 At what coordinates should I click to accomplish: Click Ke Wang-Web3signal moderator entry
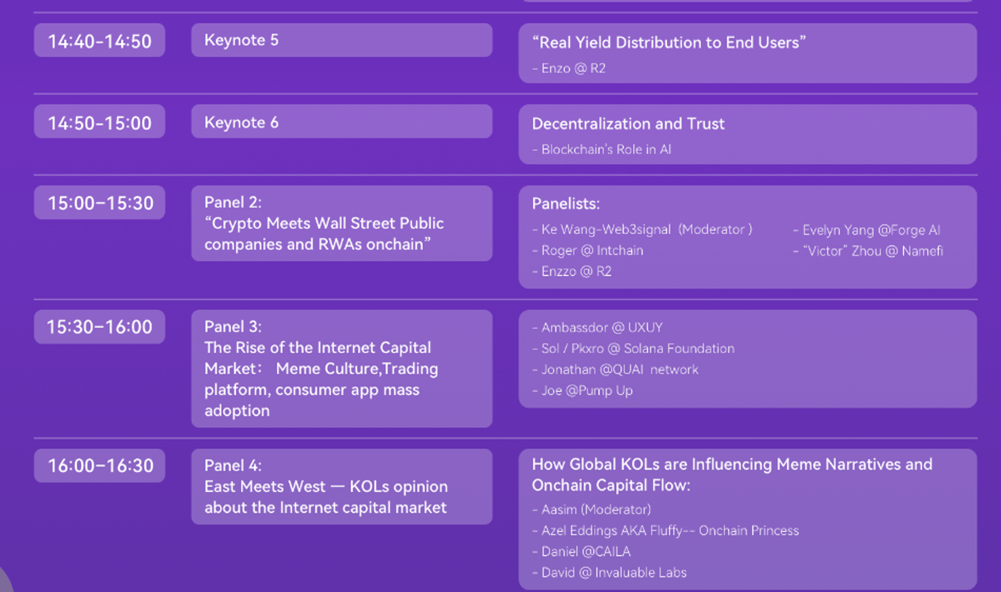(643, 230)
